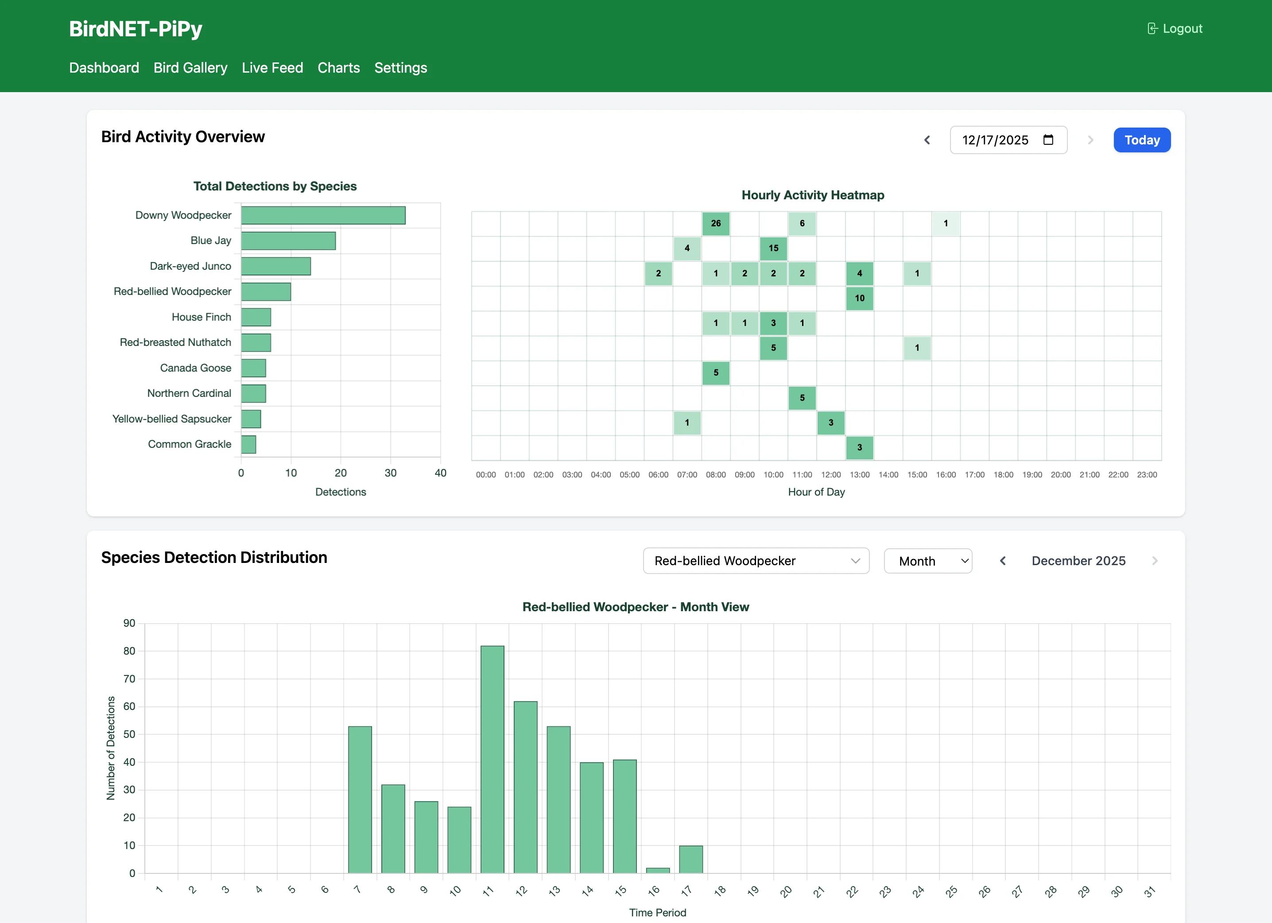1272x923 pixels.
Task: Open the Bird Gallery page
Action: [190, 68]
